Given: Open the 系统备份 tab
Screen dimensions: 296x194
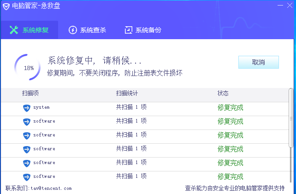Looking at the screenshot, I should [143, 30].
